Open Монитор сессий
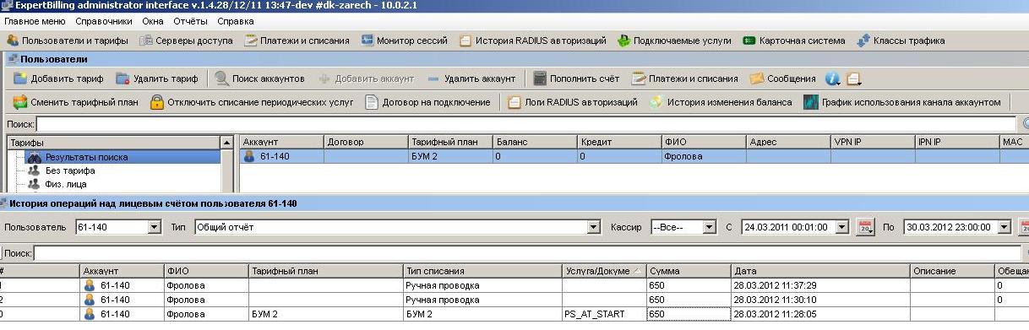 (x=405, y=40)
